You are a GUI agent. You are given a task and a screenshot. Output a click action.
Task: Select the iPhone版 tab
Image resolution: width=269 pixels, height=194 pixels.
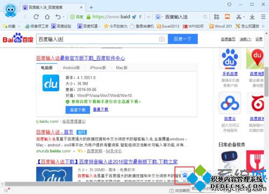tap(98, 68)
